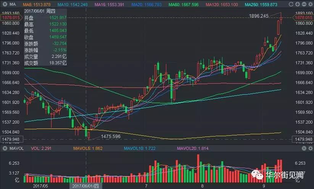Click the left axis 1699.000 price label
Screen dimensions: 314x189
point(11,73)
